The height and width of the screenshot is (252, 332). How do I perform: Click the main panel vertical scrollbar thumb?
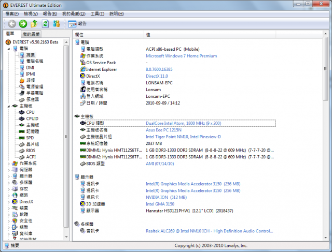pyautogui.click(x=325, y=69)
